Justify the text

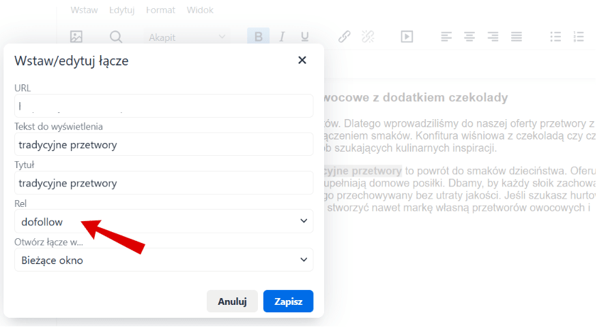[x=516, y=37]
